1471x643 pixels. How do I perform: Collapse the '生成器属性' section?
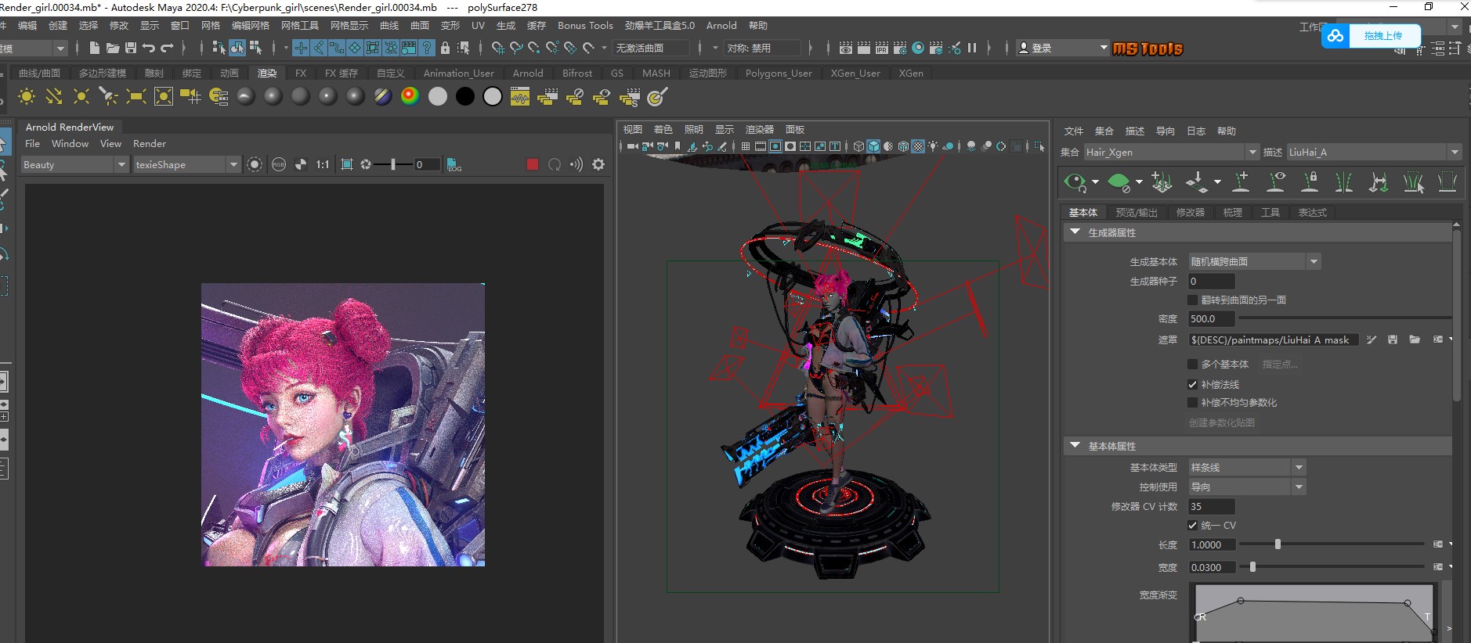pyautogui.click(x=1075, y=232)
